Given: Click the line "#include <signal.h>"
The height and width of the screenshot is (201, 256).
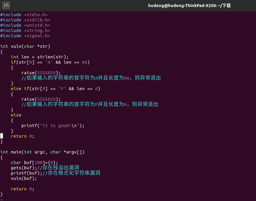Looking at the screenshot, I should (25, 36).
